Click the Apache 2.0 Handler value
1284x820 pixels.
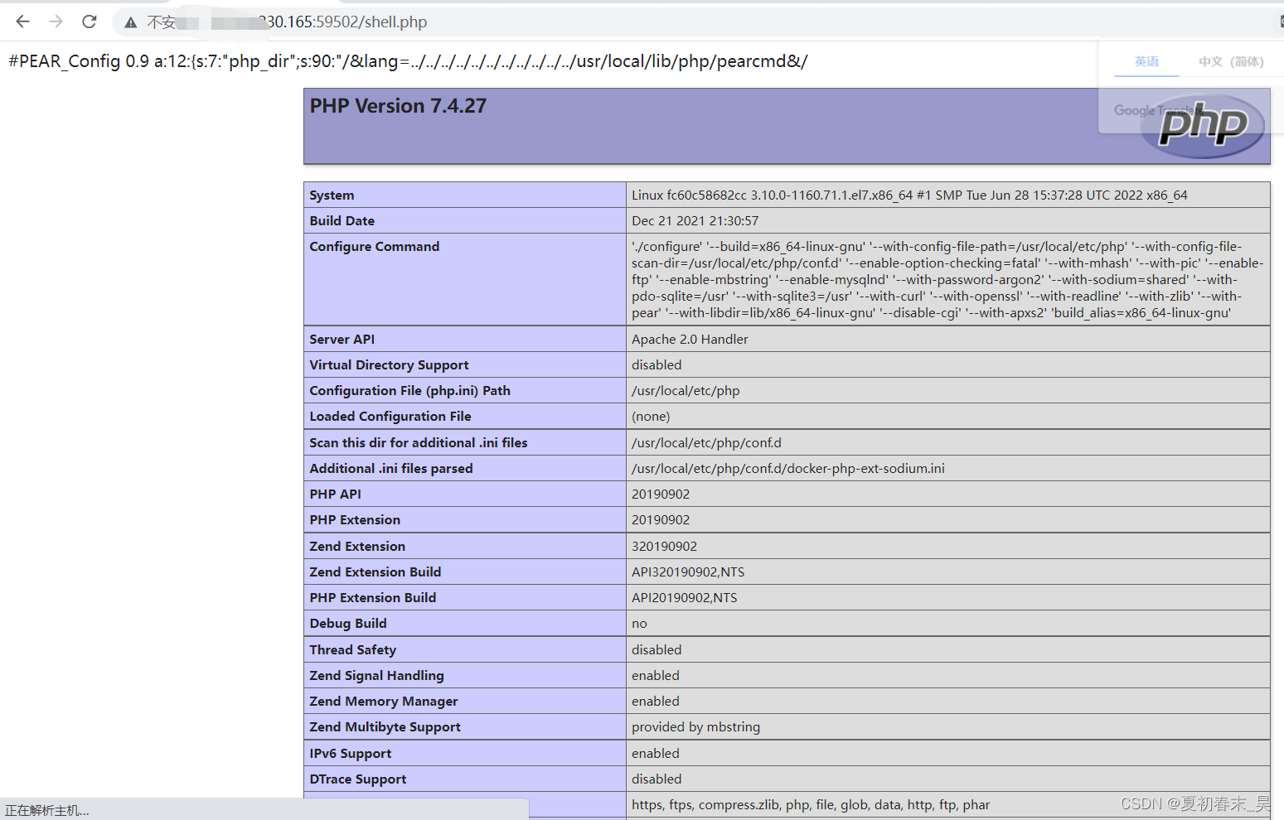point(690,340)
